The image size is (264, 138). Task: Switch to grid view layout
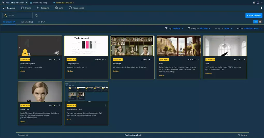click(x=255, y=22)
